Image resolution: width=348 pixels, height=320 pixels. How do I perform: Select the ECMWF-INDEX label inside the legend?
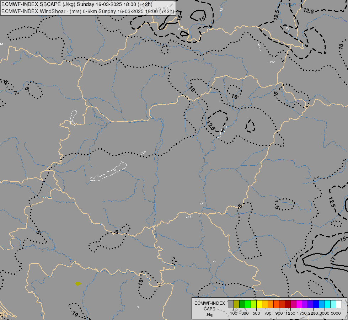pos(209,303)
